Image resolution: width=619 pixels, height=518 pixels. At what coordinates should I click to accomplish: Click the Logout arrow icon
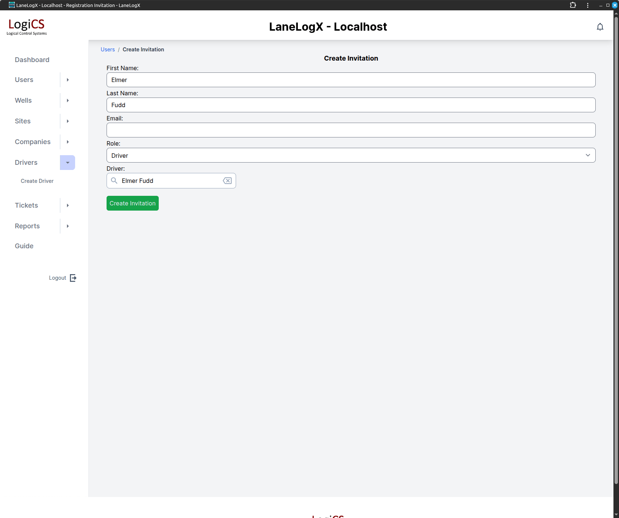coord(73,278)
